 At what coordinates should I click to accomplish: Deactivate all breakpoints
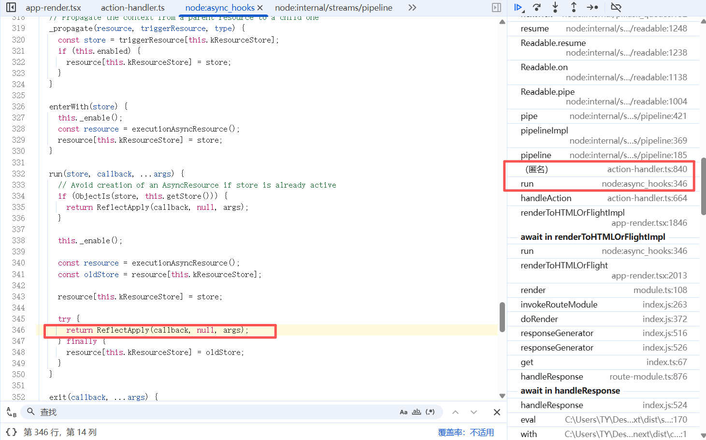click(x=616, y=7)
